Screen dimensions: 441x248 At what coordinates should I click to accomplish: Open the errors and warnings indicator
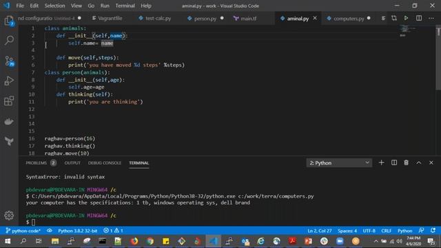click(113, 231)
